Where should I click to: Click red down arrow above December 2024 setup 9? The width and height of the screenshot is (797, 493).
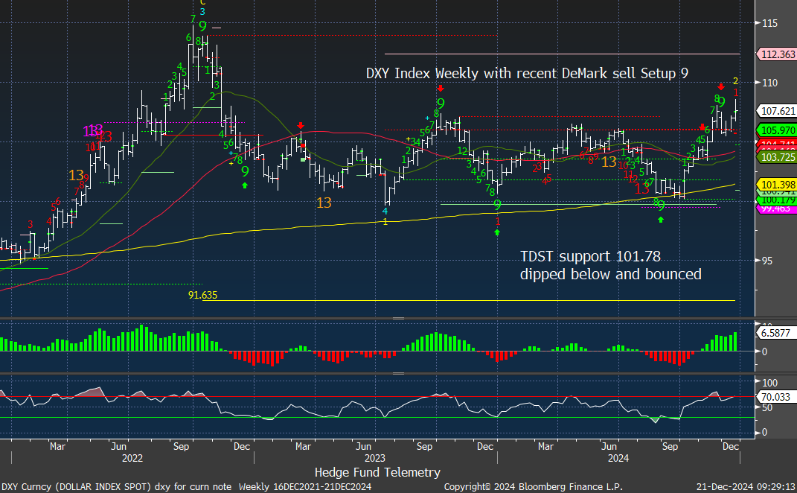coord(721,87)
